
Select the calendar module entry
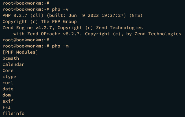tap(13, 65)
